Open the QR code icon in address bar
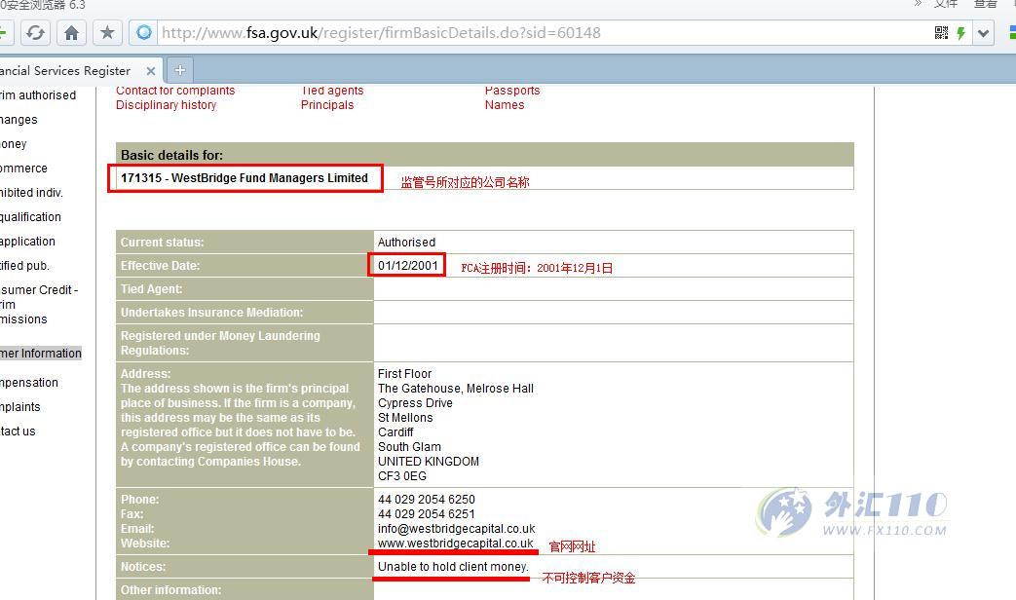 [942, 32]
